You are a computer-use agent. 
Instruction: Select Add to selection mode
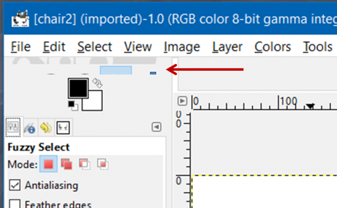pyautogui.click(x=66, y=164)
